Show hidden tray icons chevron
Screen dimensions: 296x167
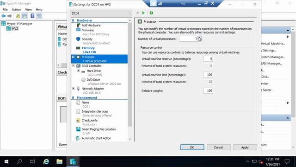pyautogui.click(x=247, y=161)
